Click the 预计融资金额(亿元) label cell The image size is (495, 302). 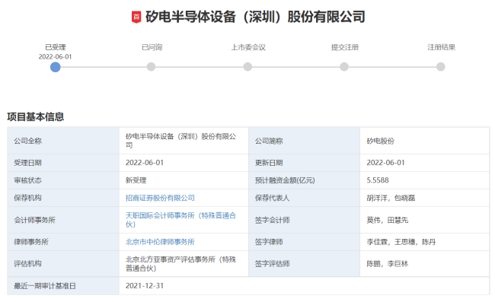(305, 180)
